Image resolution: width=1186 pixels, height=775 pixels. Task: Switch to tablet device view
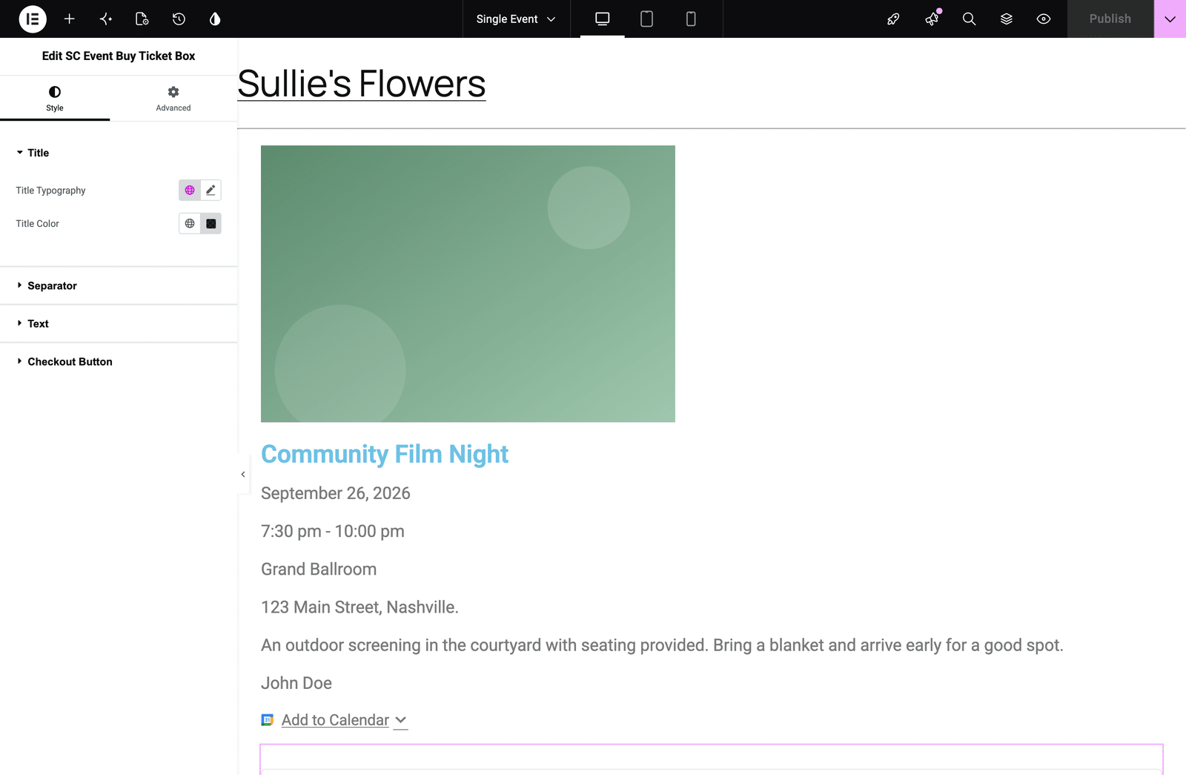[x=646, y=19]
